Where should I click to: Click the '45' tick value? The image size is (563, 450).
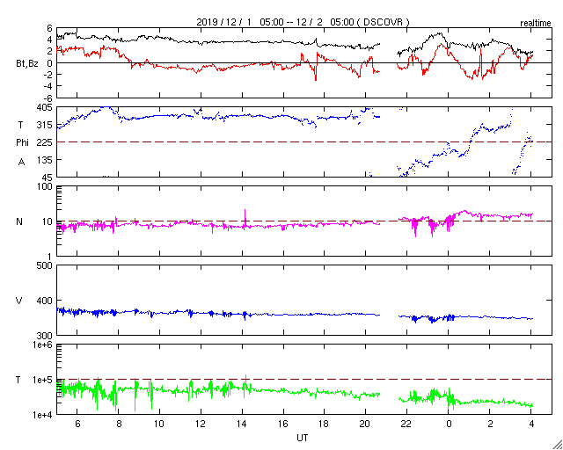click(47, 178)
